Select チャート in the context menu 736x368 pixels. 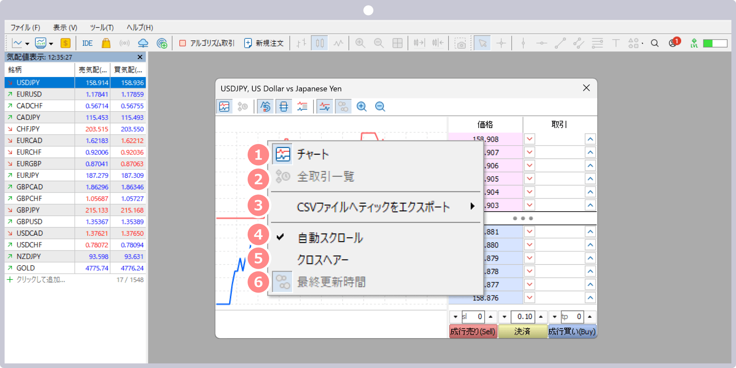tap(313, 154)
